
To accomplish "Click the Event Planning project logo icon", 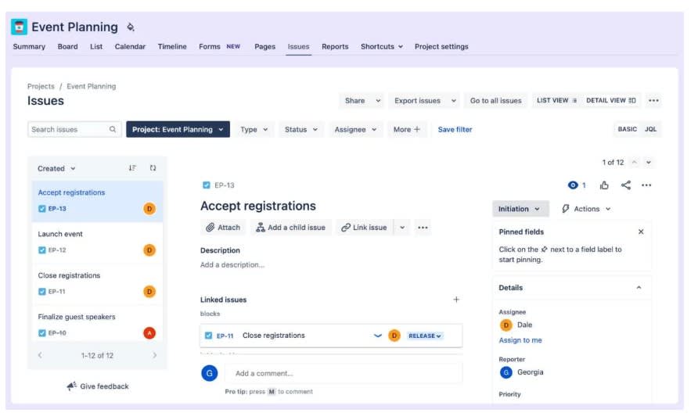I will (x=19, y=27).
